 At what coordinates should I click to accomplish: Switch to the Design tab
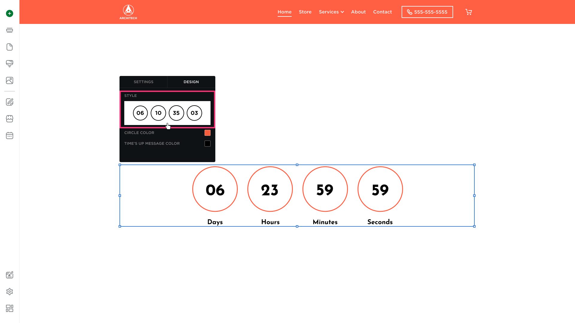[191, 82]
